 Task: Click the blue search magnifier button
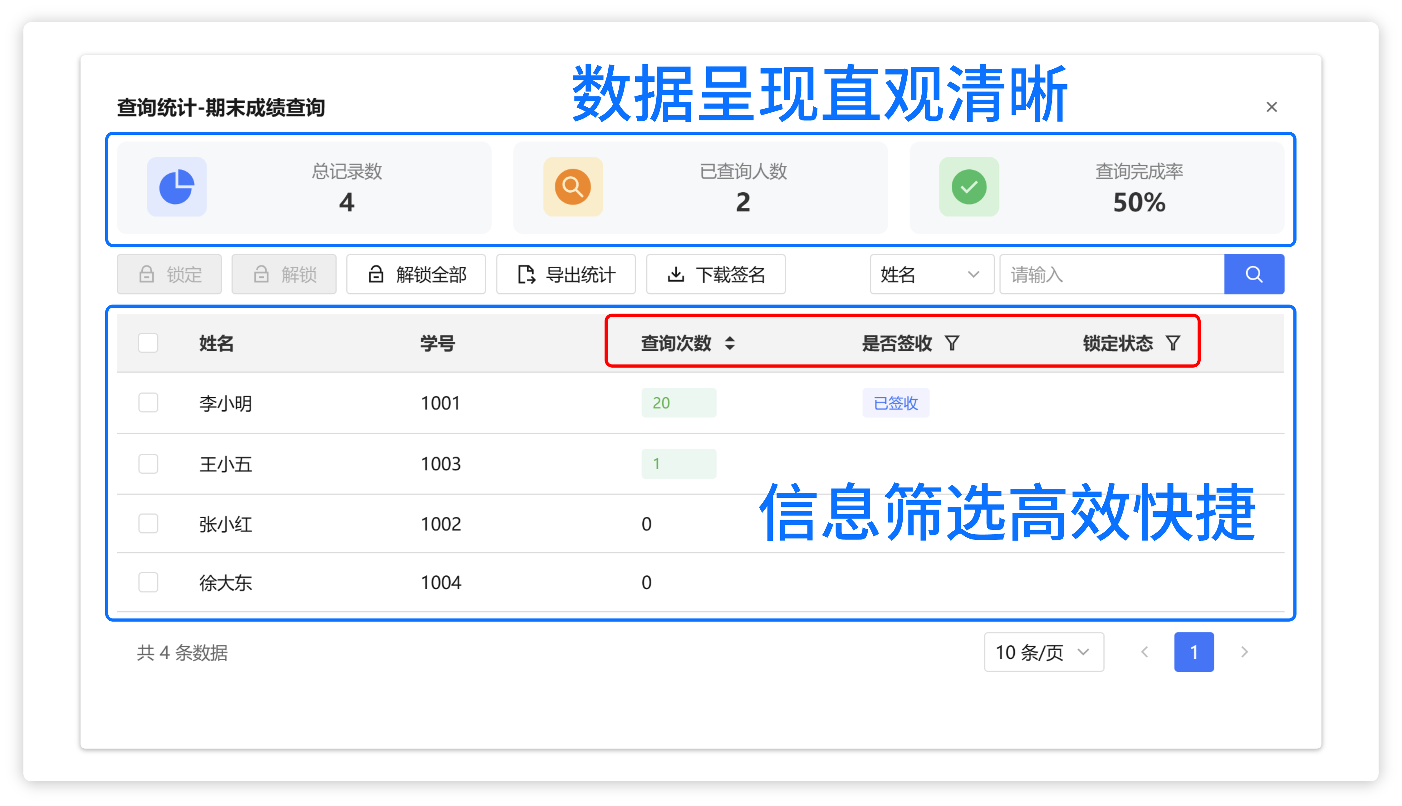tap(1254, 274)
